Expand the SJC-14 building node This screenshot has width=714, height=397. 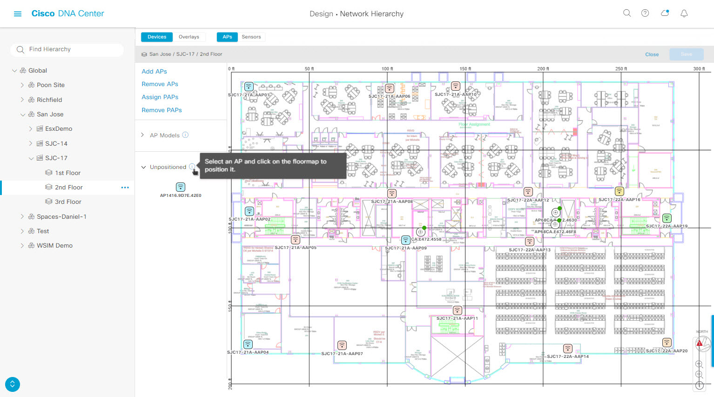tap(31, 143)
